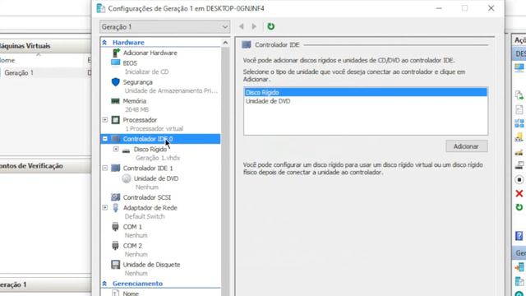Go to previous VM with back arrow

241,26
